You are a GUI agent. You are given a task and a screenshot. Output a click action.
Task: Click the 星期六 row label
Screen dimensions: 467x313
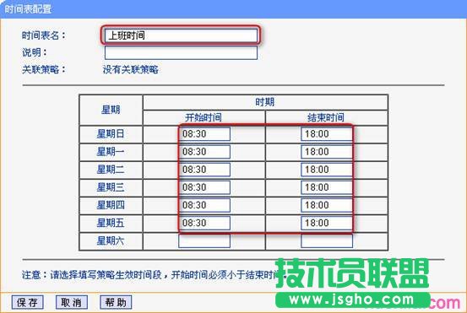(111, 240)
